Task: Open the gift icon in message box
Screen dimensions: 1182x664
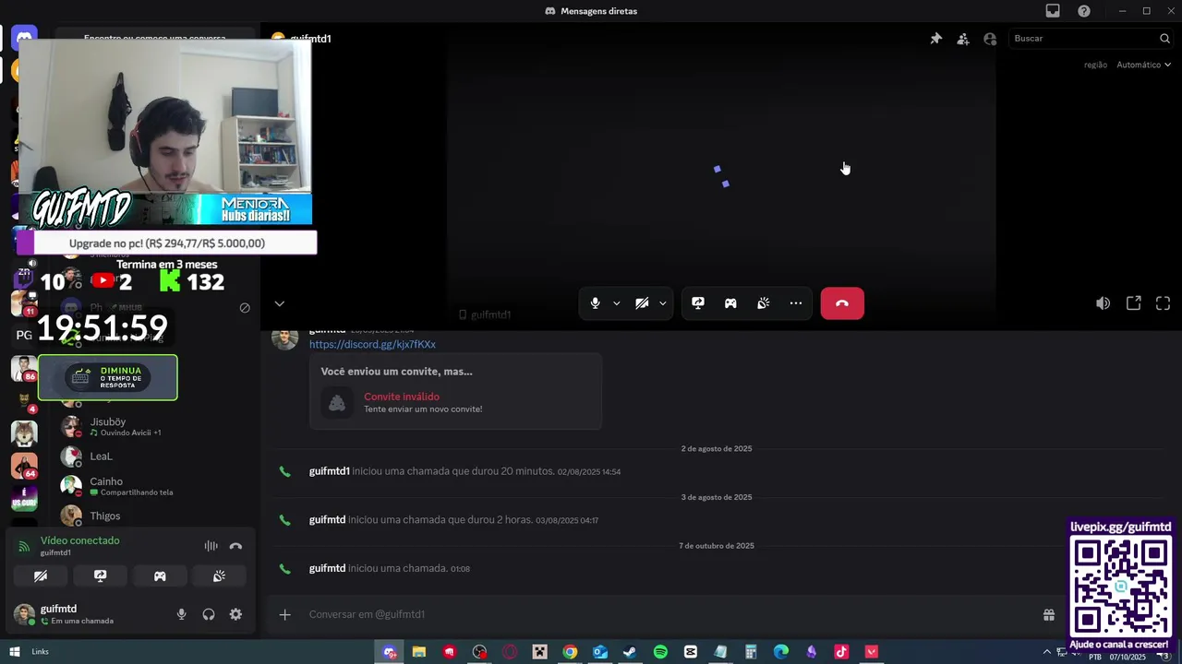Action: (1049, 614)
